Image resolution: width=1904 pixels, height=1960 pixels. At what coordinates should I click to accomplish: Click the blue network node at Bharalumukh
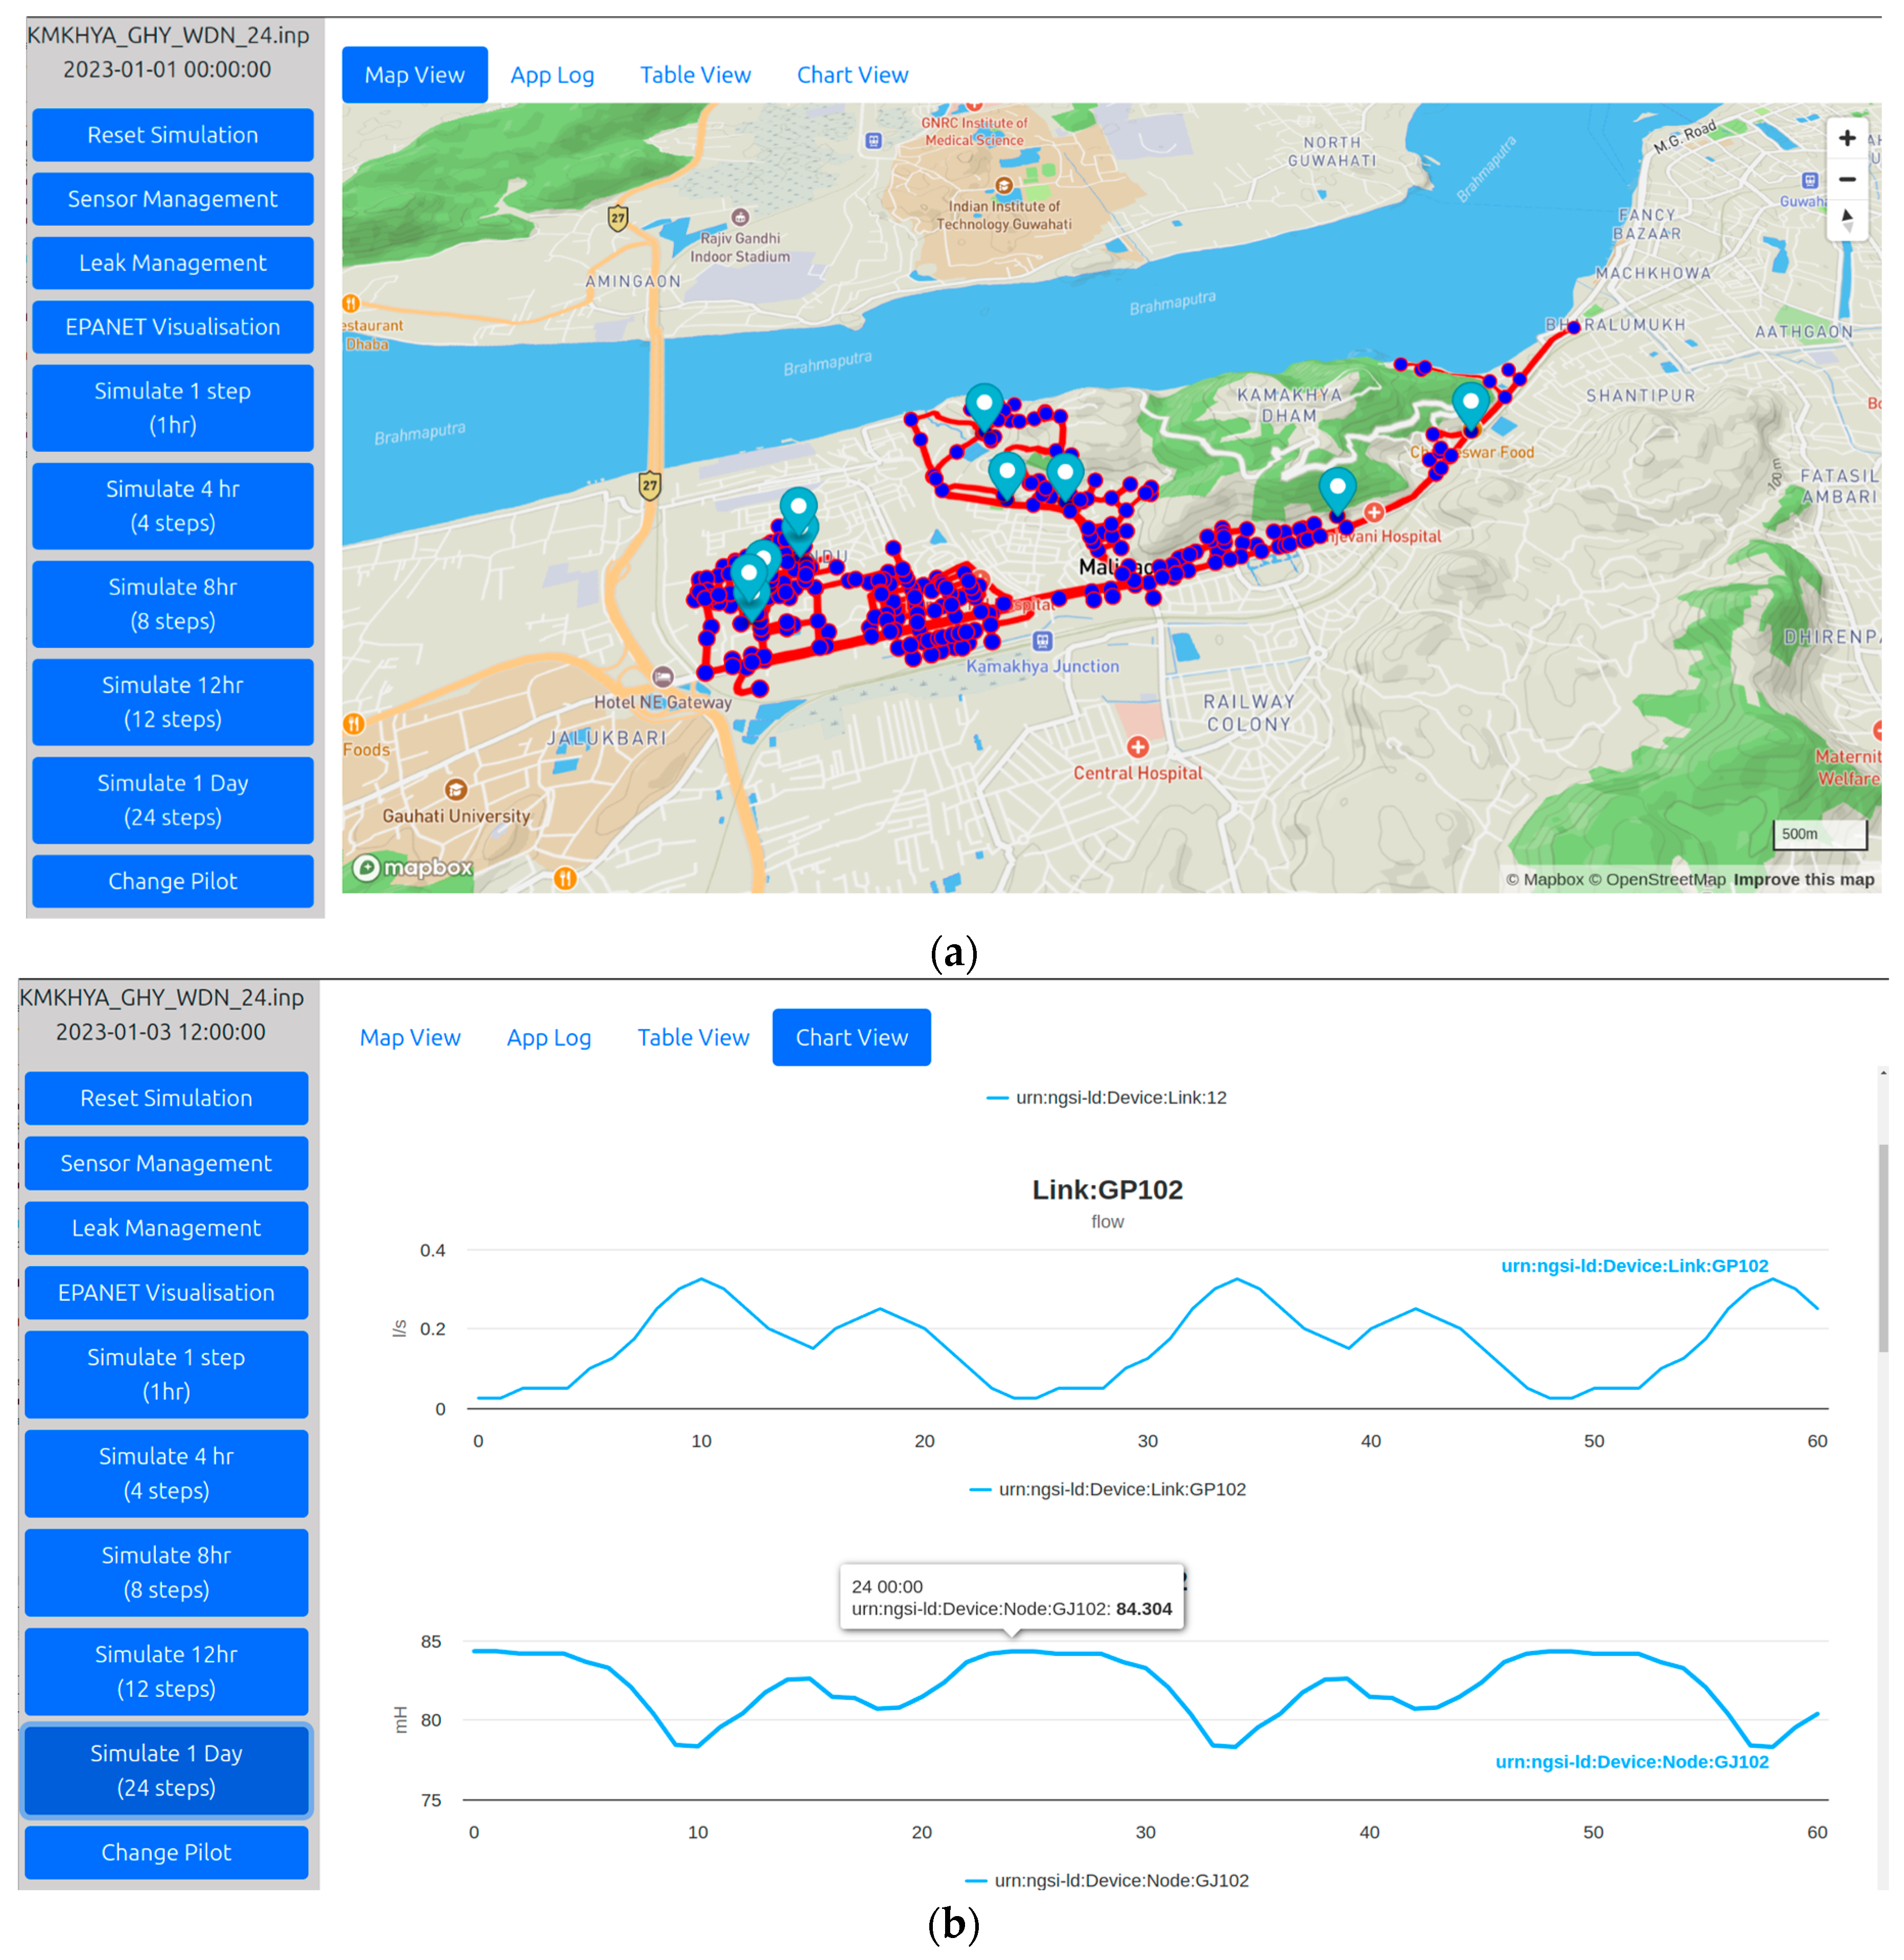click(1573, 327)
